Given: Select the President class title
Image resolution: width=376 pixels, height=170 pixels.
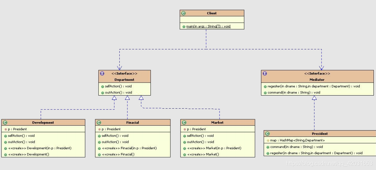Looking at the screenshot, I should coord(320,134).
